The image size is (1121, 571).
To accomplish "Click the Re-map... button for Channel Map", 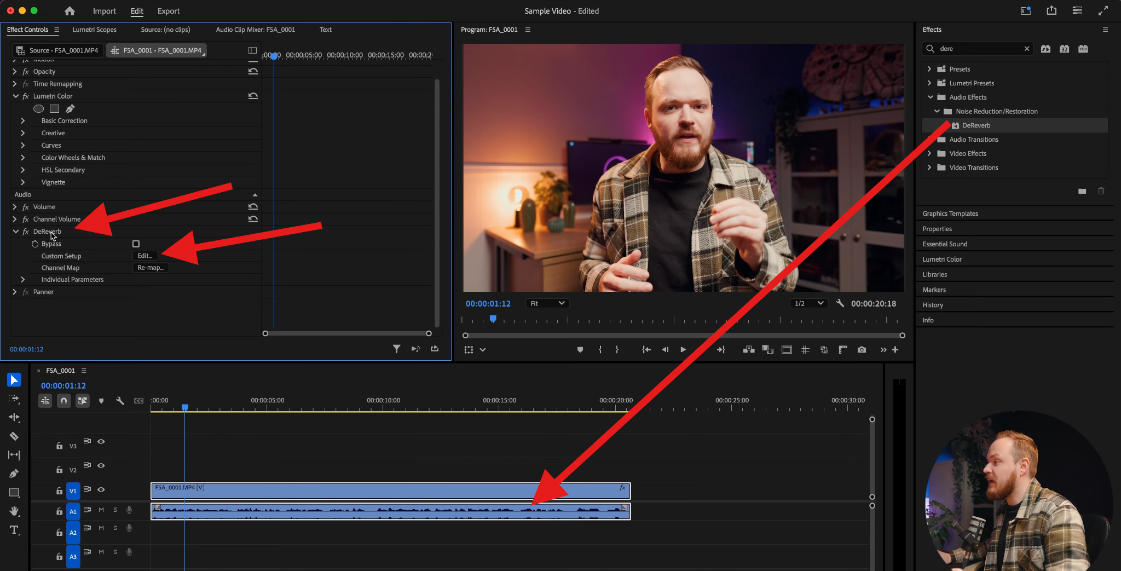I will point(150,267).
